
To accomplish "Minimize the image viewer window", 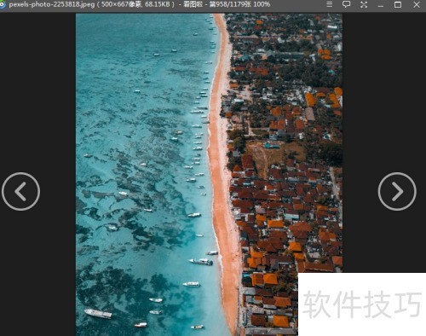I will tap(381, 5).
